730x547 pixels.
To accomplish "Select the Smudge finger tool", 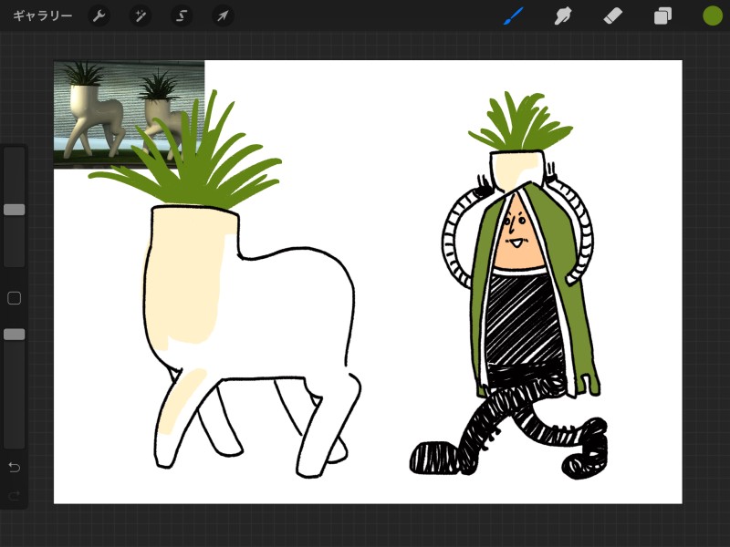I will (563, 15).
